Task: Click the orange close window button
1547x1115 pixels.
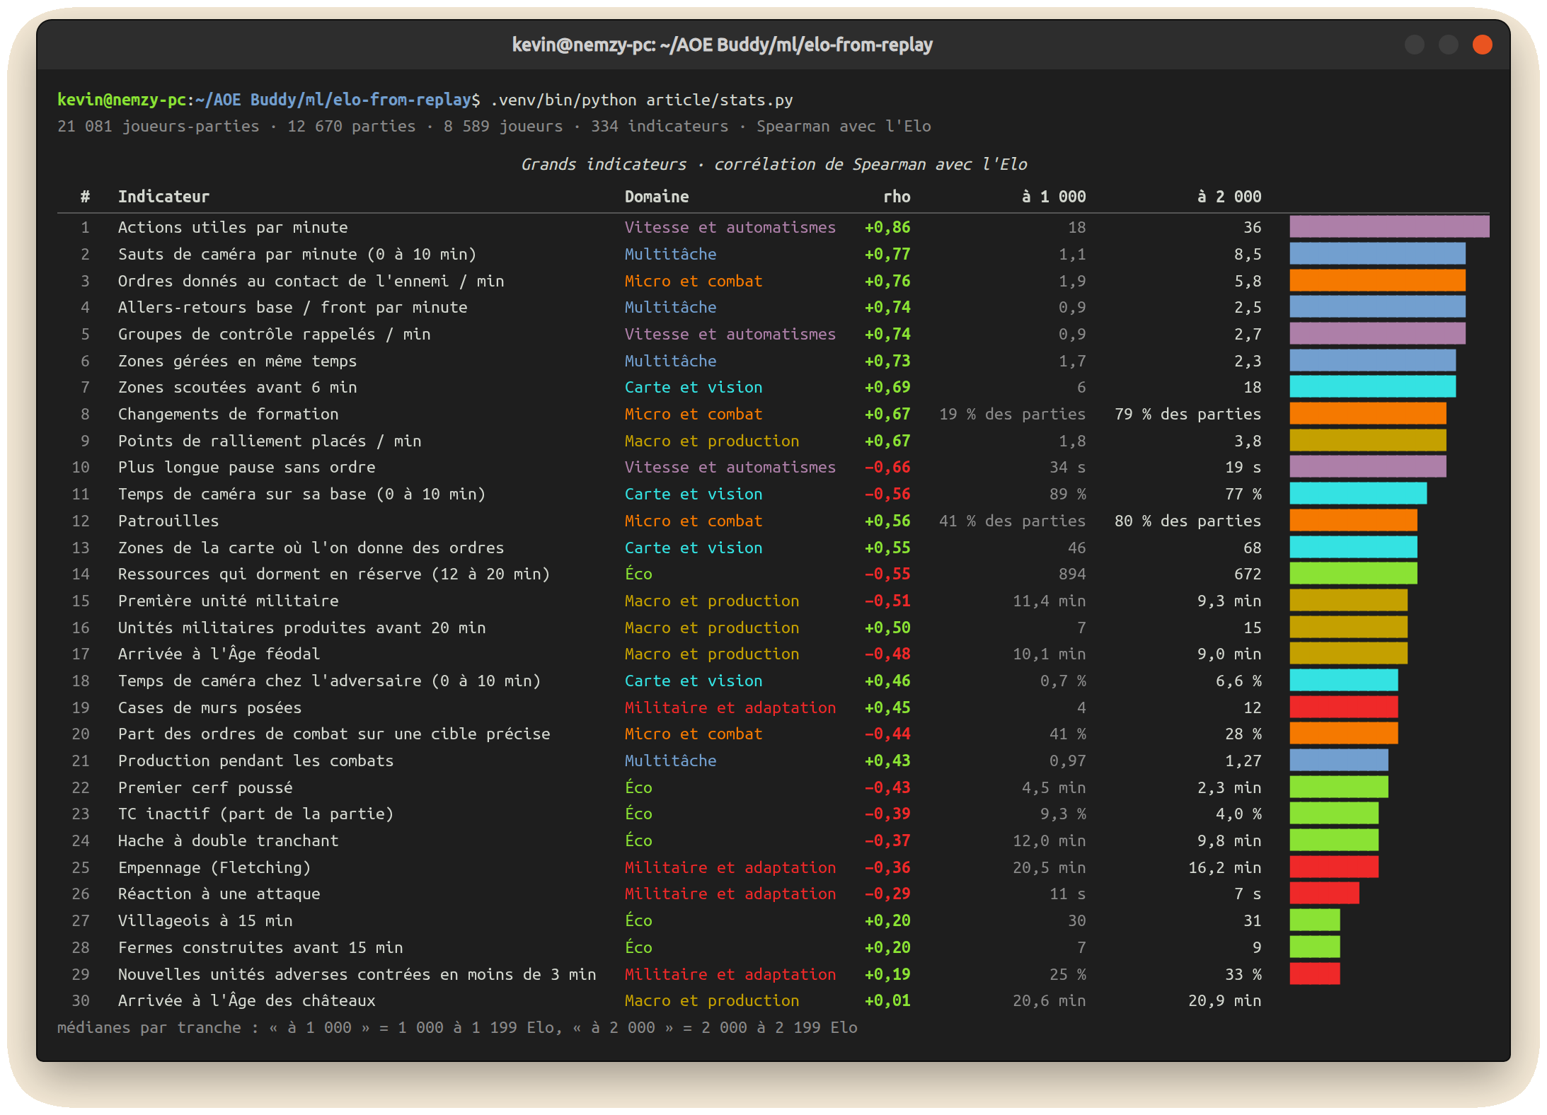Action: point(1482,45)
